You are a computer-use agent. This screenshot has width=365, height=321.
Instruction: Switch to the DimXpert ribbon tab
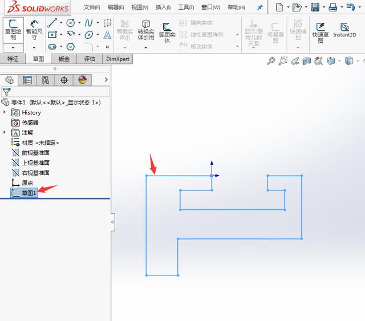[x=117, y=59]
